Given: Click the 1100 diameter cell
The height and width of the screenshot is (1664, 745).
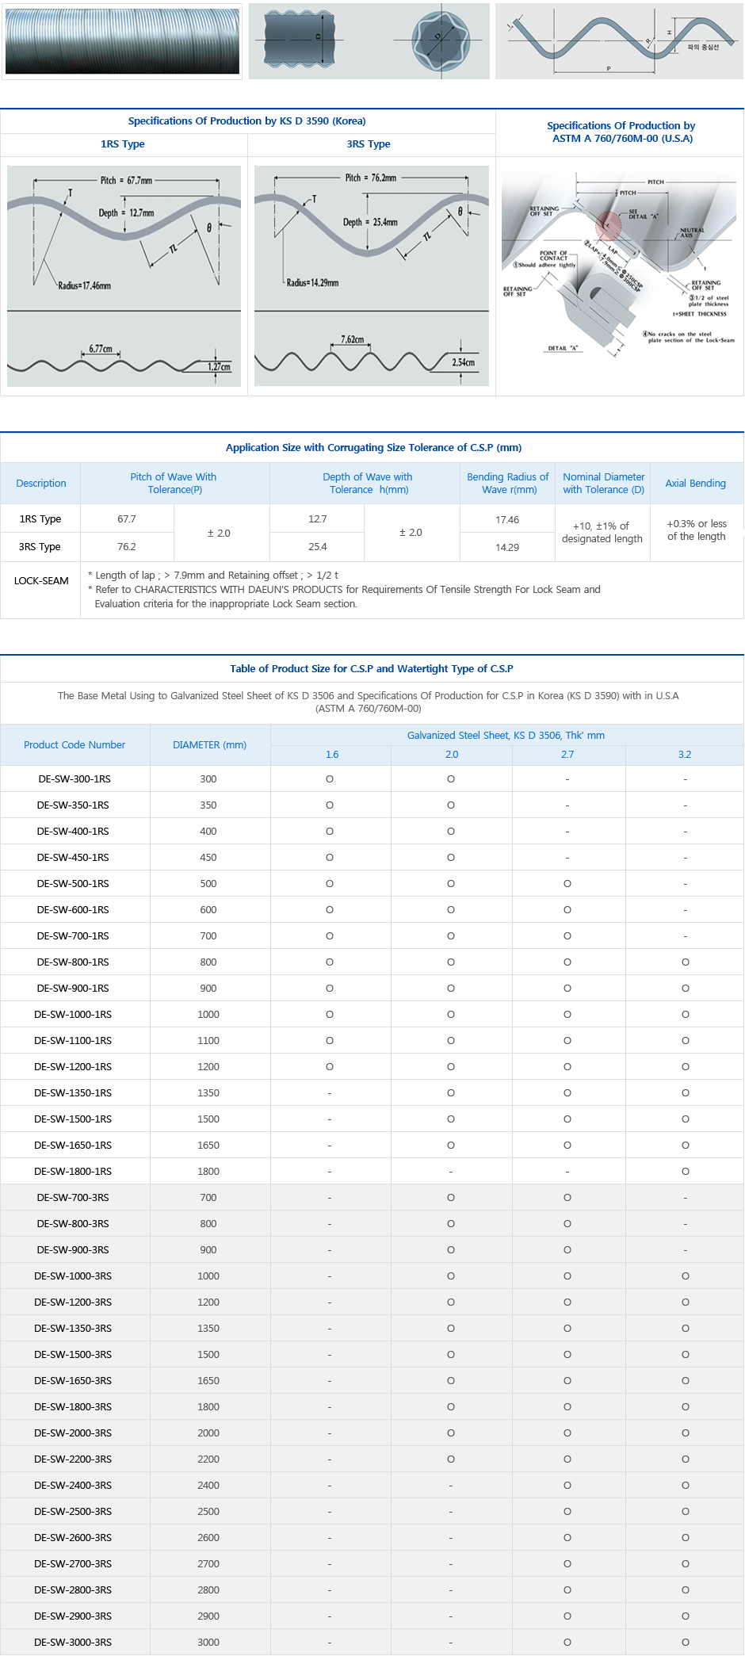Looking at the screenshot, I should point(208,1041).
